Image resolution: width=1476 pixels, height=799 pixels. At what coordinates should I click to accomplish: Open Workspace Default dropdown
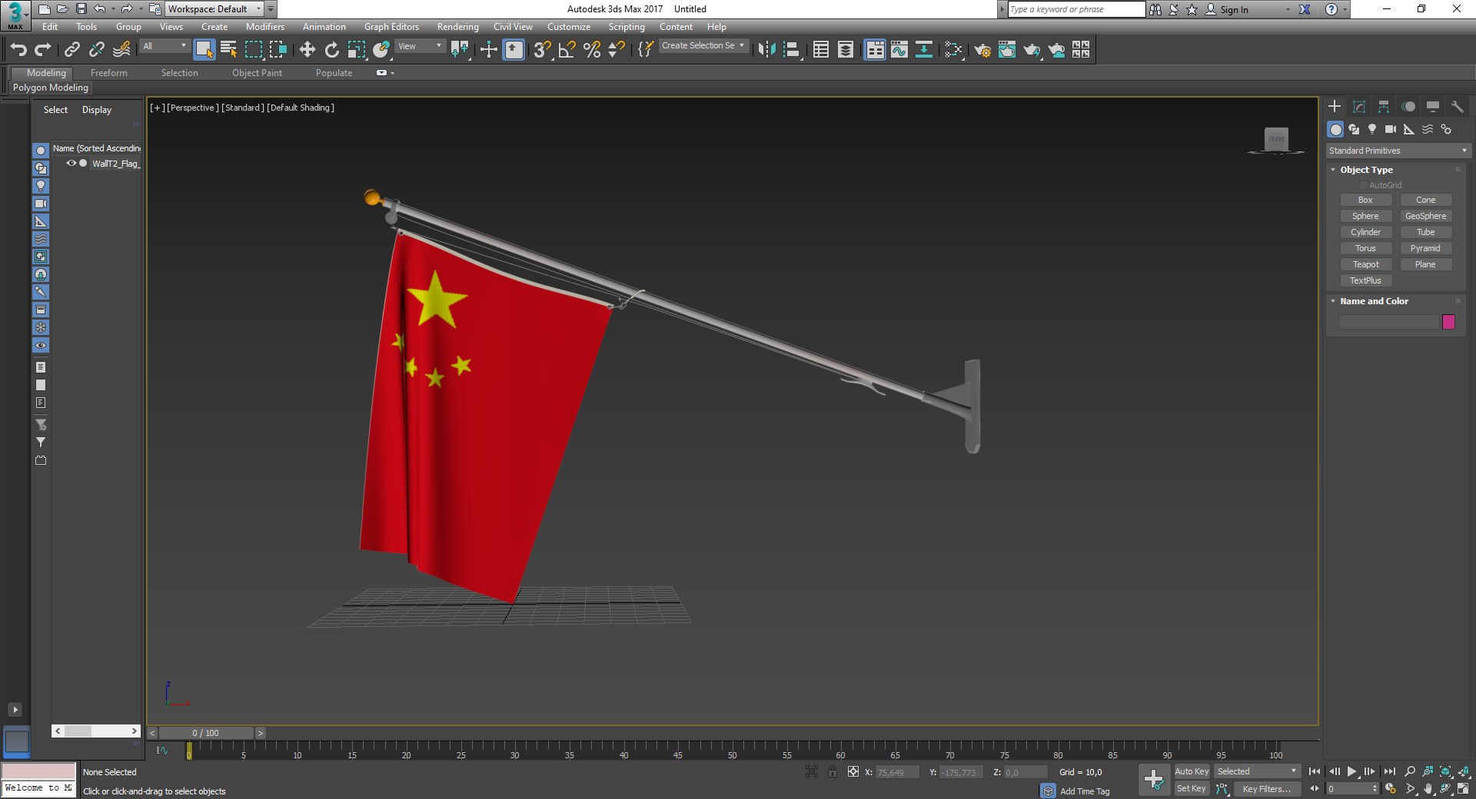point(214,9)
